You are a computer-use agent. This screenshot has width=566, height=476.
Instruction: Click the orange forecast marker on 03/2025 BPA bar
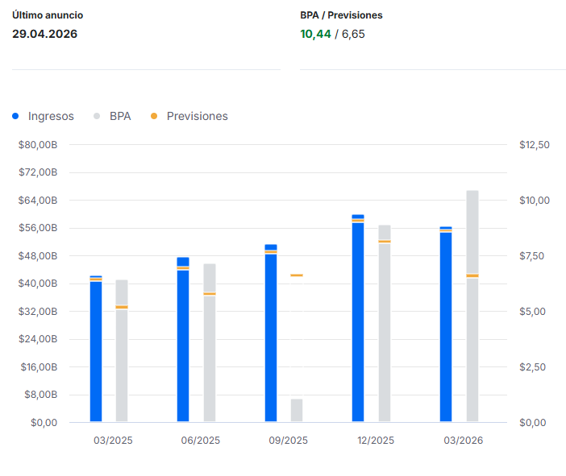click(x=122, y=307)
